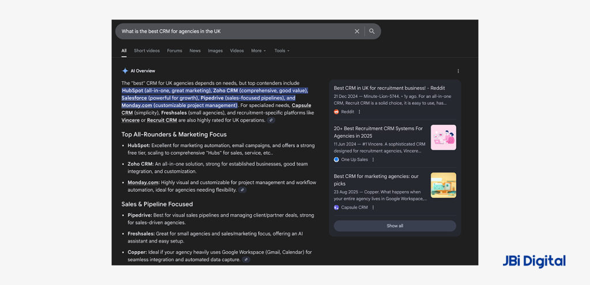Click the Show all sources button
590x285 pixels.
click(395, 226)
